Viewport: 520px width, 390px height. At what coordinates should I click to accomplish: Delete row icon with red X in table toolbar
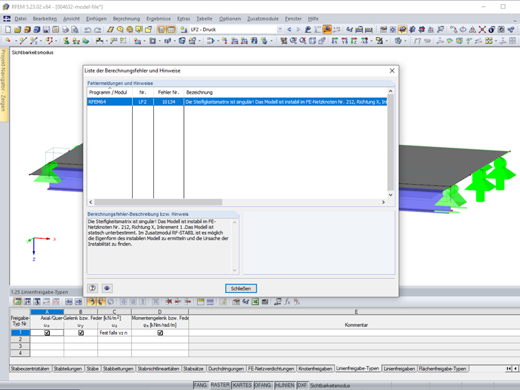coord(169,302)
